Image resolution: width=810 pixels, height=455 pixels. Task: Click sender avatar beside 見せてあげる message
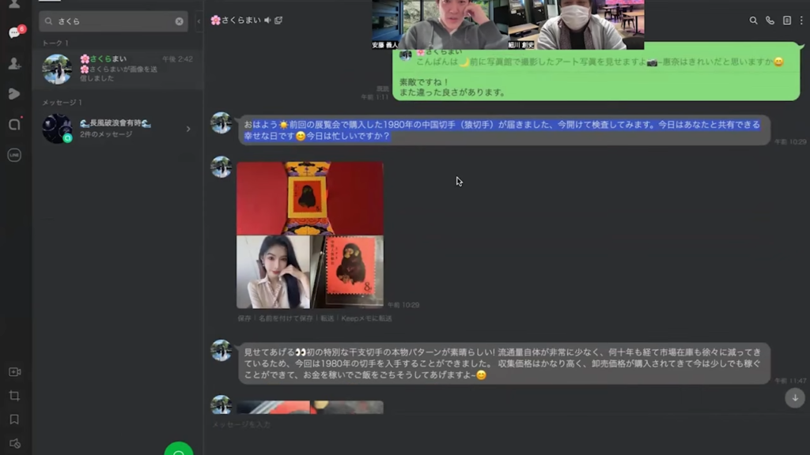click(221, 350)
